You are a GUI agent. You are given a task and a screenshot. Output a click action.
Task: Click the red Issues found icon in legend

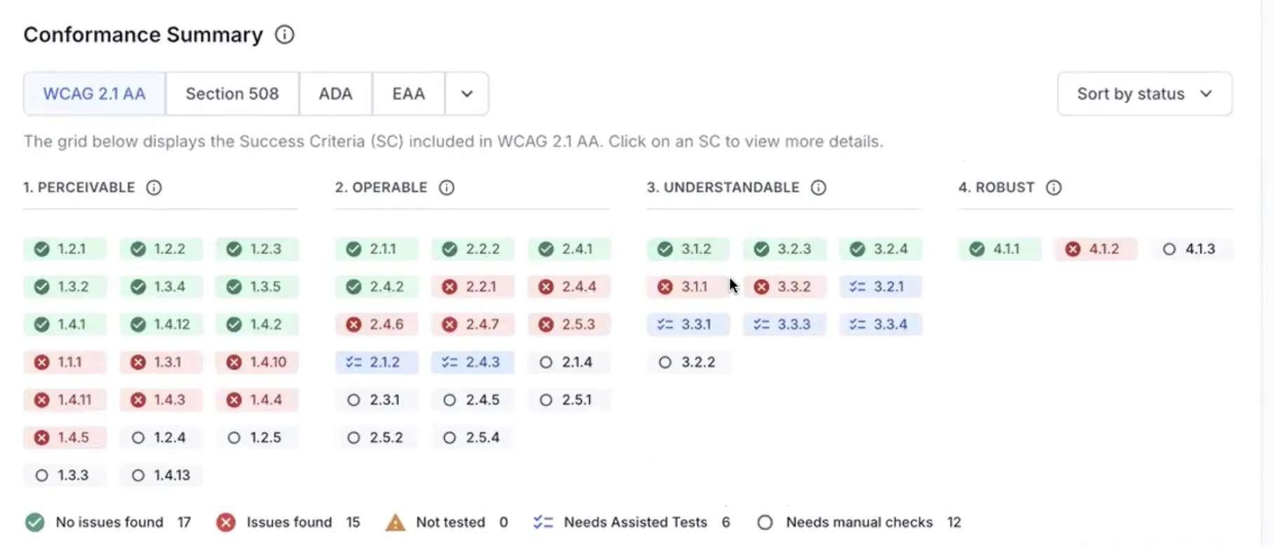[225, 522]
